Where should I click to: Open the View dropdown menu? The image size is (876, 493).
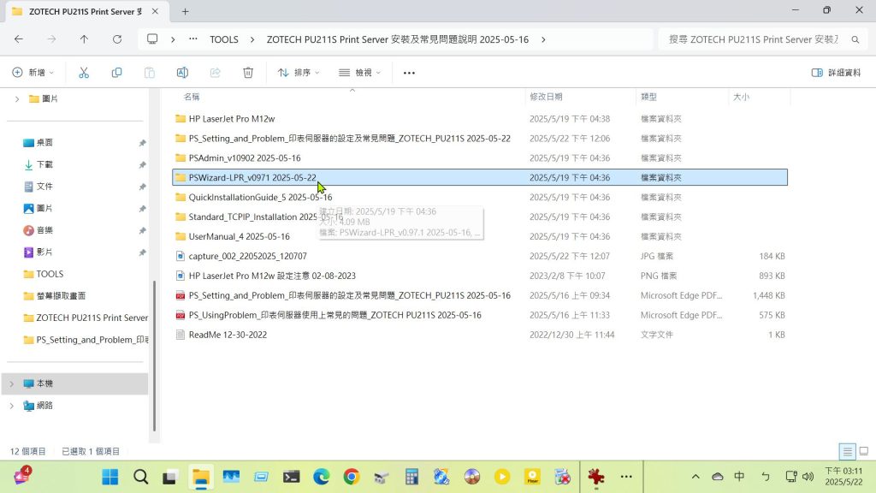tap(359, 73)
